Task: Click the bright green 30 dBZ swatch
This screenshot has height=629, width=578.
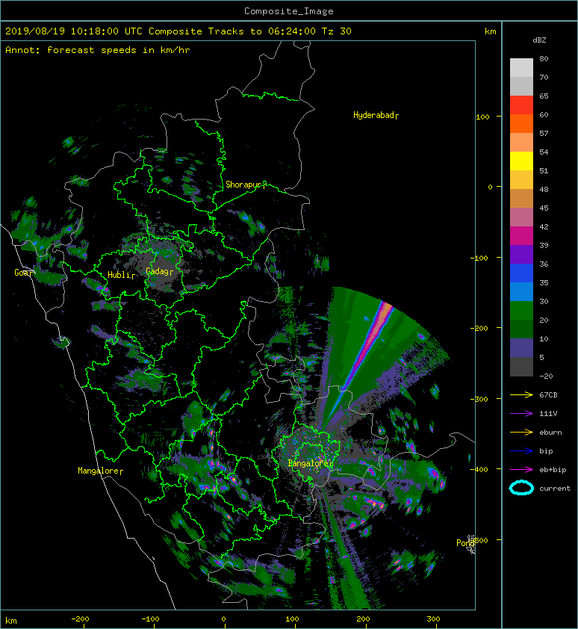Action: click(521, 310)
